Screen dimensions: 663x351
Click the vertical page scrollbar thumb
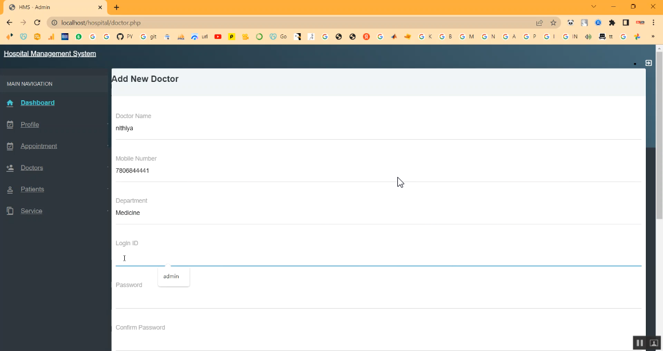pyautogui.click(x=659, y=135)
